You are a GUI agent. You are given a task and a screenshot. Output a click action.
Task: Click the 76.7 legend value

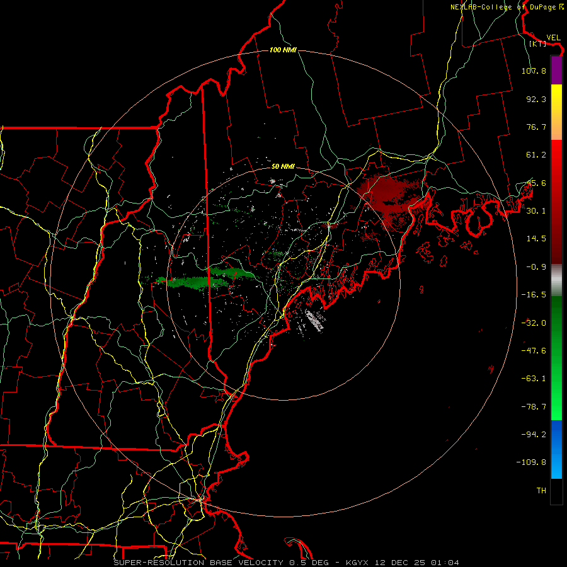pyautogui.click(x=536, y=127)
